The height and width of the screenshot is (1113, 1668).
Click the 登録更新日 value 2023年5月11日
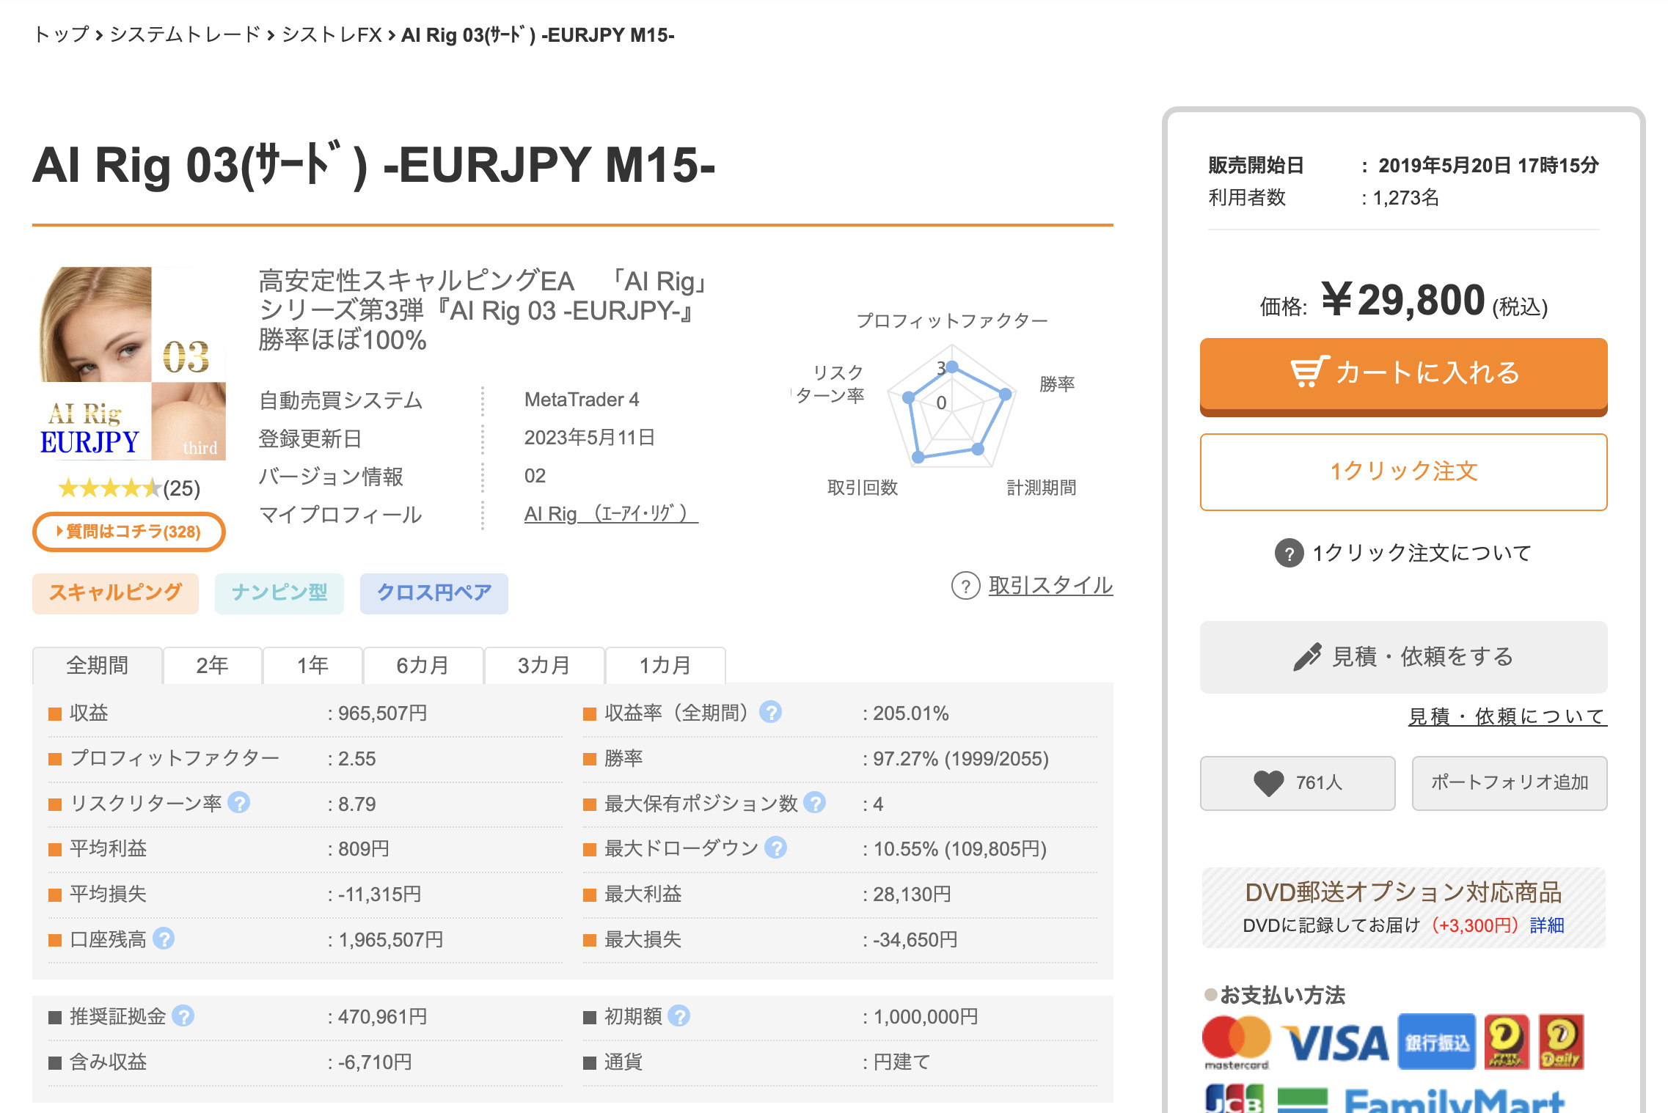590,438
